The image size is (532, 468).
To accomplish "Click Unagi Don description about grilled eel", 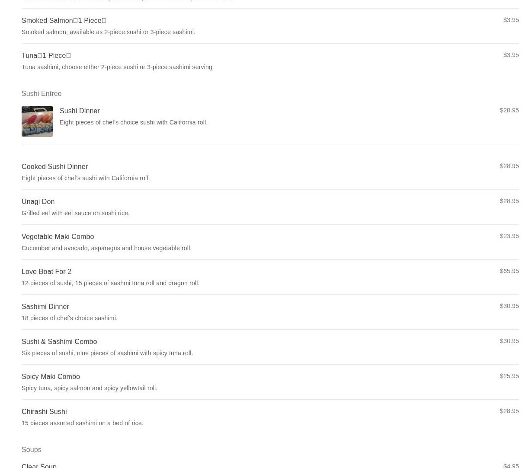I will 76,213.
